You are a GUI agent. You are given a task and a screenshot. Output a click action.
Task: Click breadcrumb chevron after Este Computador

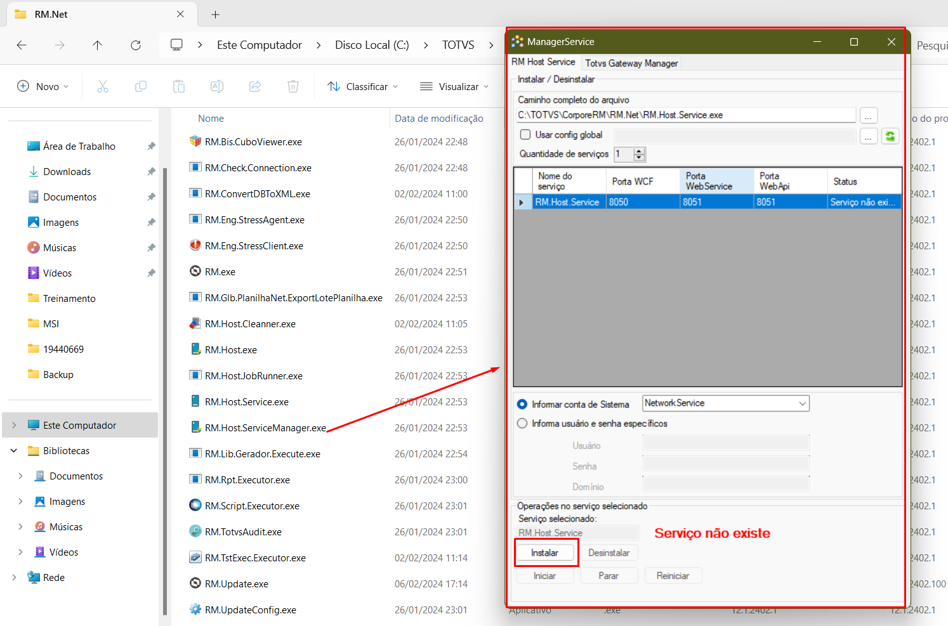coord(319,45)
